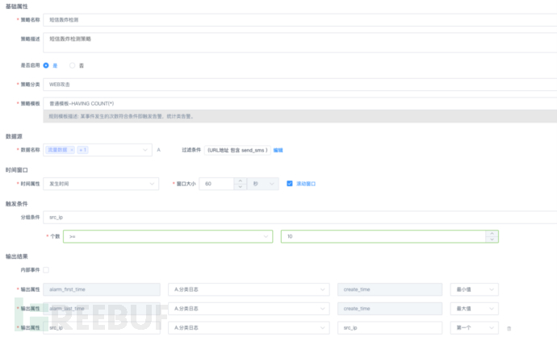Toggle the 滚动窗口 checkbox
Viewport: 557px width, 337px height.
coord(290,184)
